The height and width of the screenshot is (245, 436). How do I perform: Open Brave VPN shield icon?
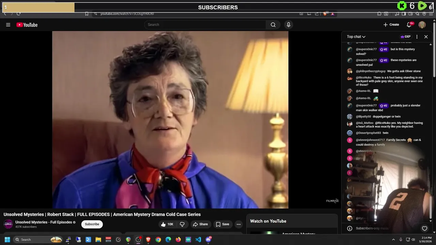424,14
